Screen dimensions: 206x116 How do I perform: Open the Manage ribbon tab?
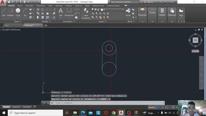coord(59,6)
